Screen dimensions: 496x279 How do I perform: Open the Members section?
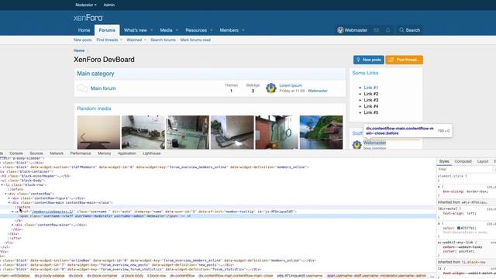[229, 30]
